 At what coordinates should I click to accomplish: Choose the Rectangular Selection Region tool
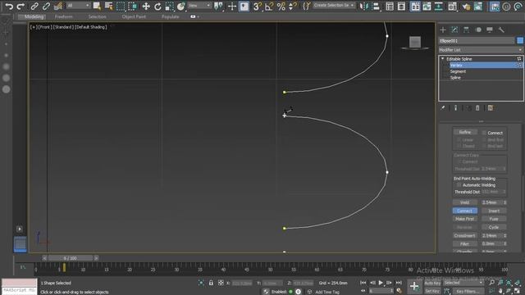pos(121,6)
